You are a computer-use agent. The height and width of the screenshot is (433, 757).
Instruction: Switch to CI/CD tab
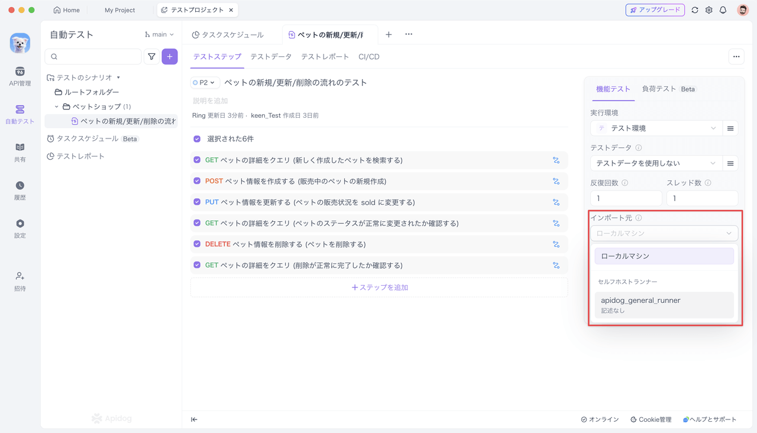click(369, 57)
